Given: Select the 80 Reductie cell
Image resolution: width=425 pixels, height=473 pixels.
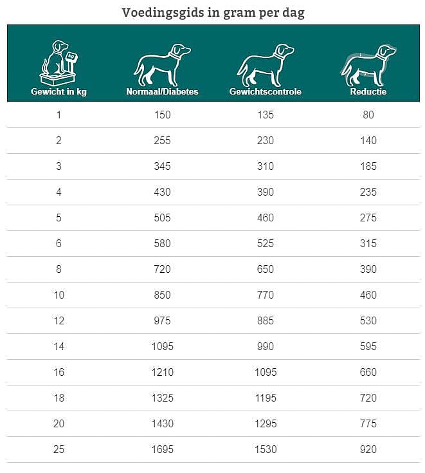Looking at the screenshot, I should tap(368, 115).
